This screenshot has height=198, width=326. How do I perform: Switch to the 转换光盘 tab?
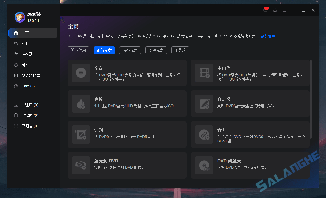(x=130, y=50)
